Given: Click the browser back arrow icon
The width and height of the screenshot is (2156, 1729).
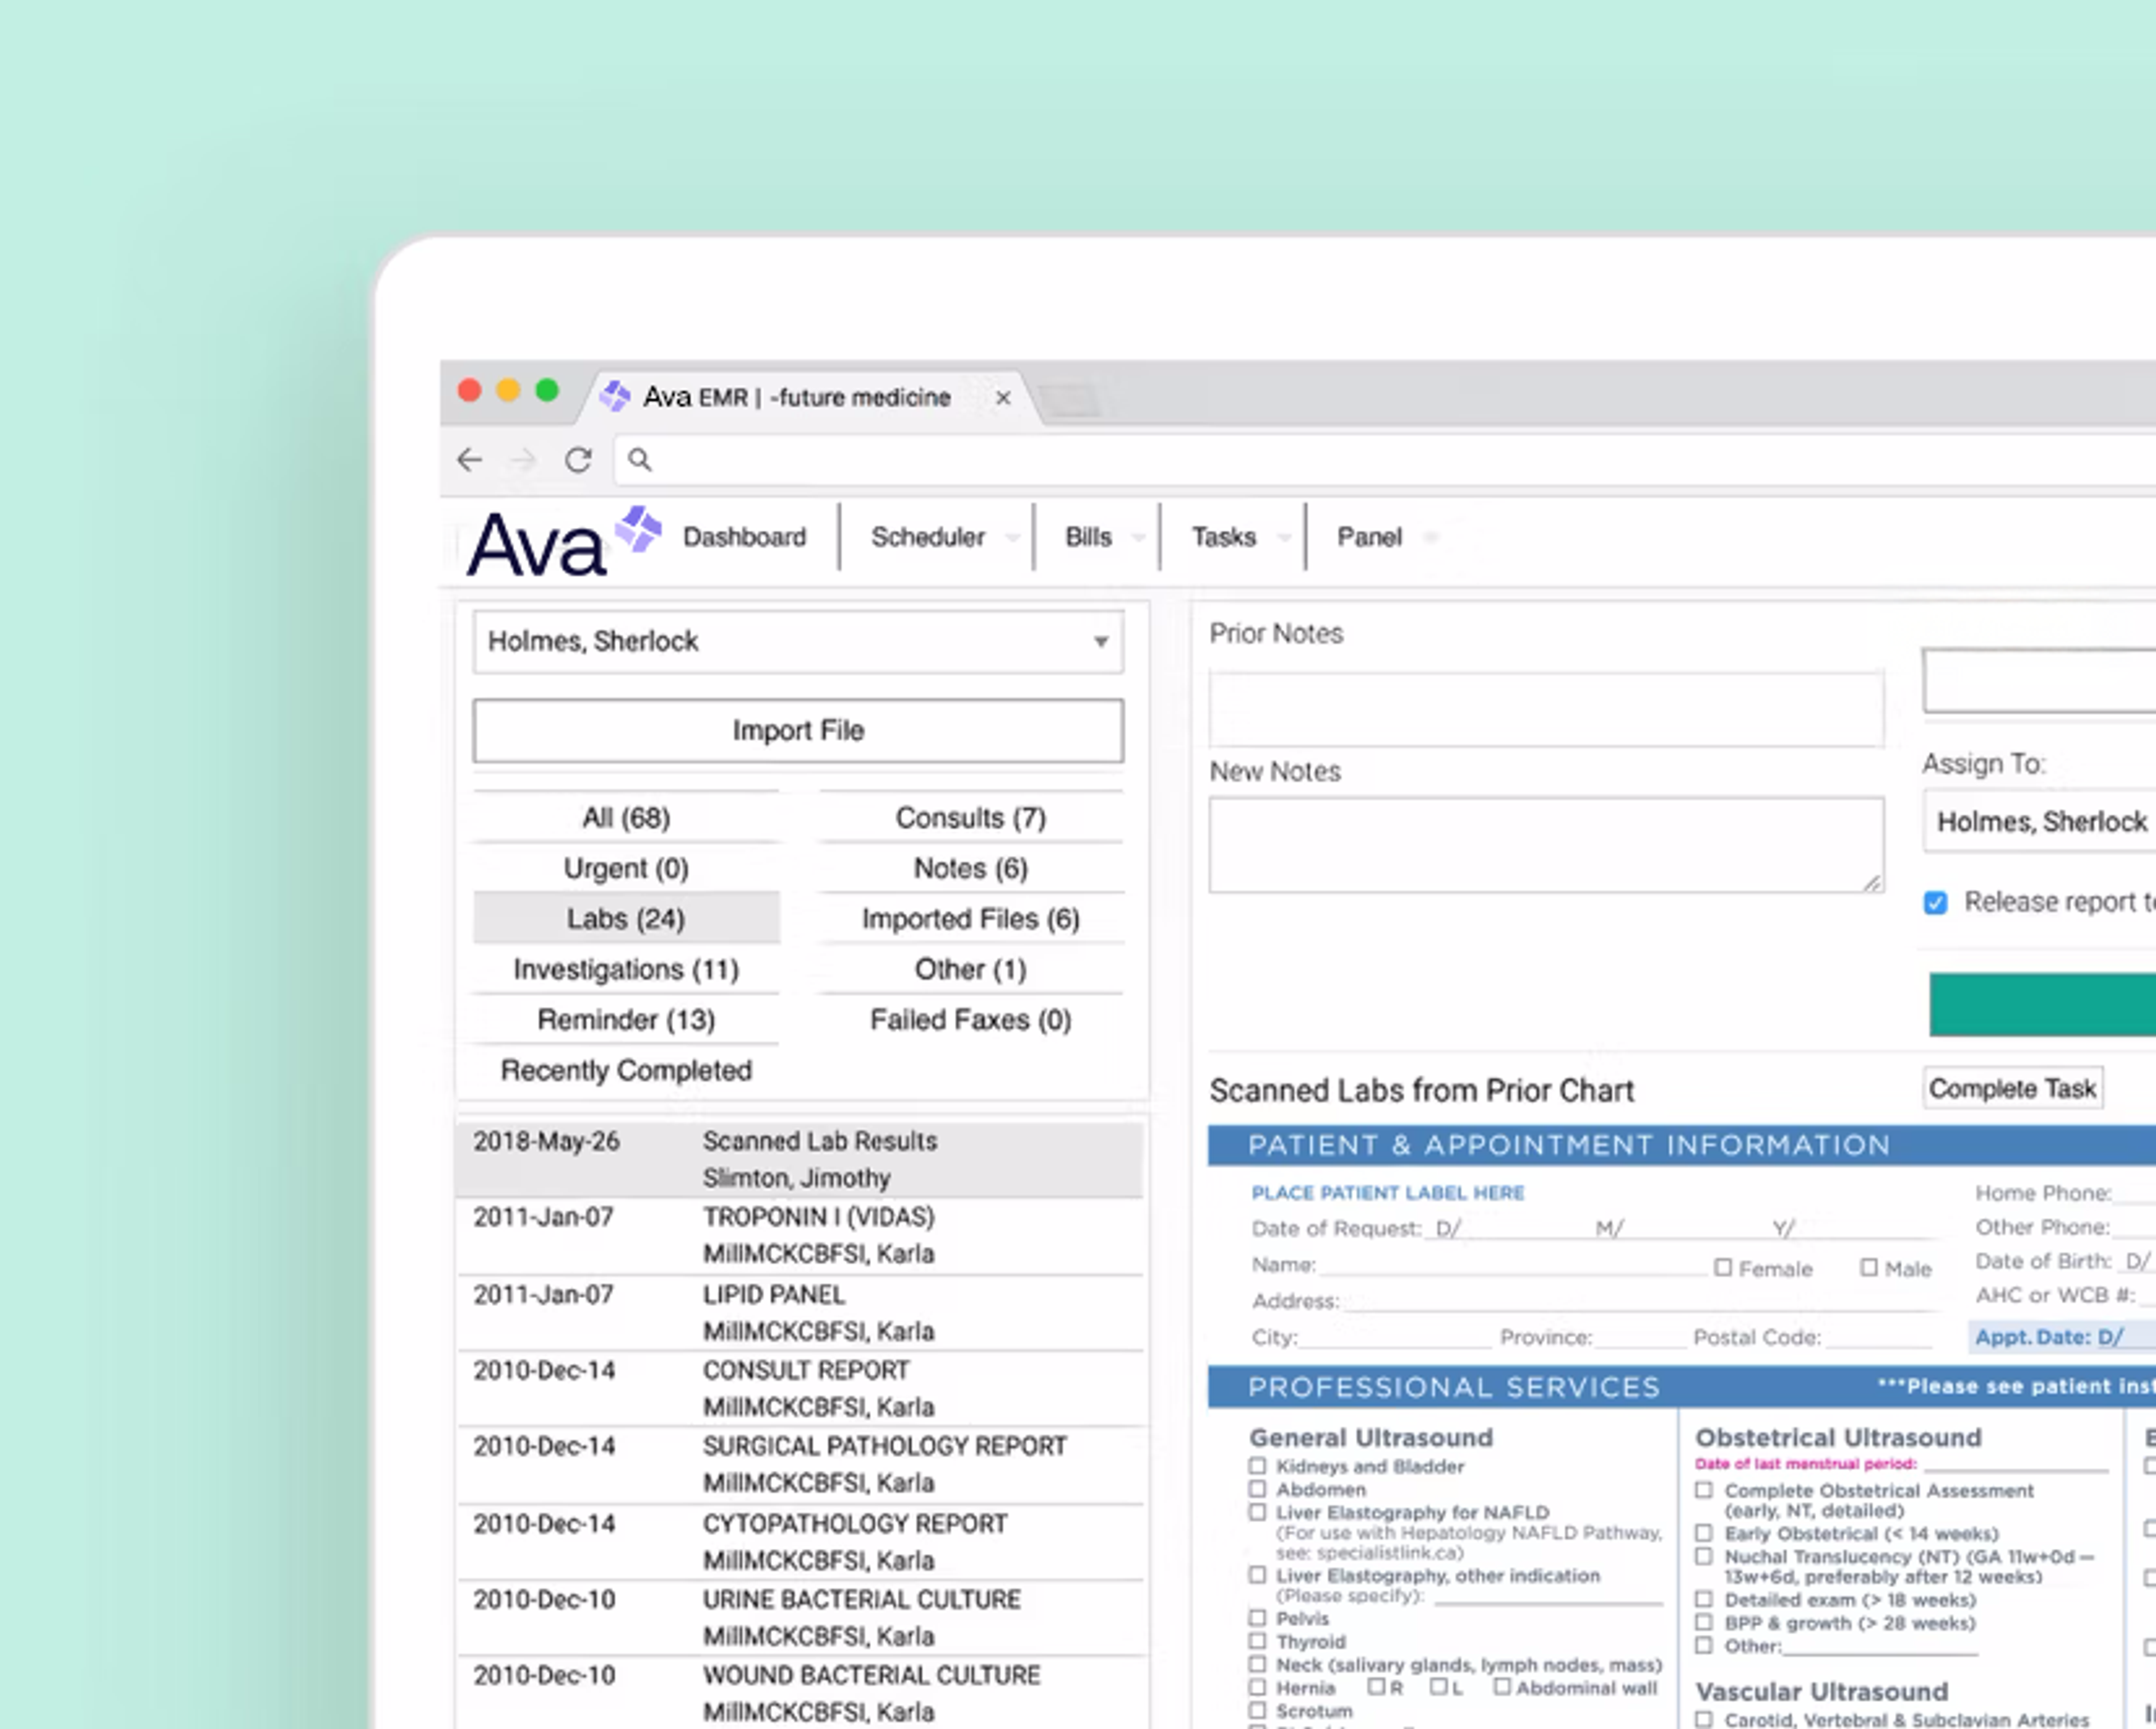Looking at the screenshot, I should tap(469, 460).
